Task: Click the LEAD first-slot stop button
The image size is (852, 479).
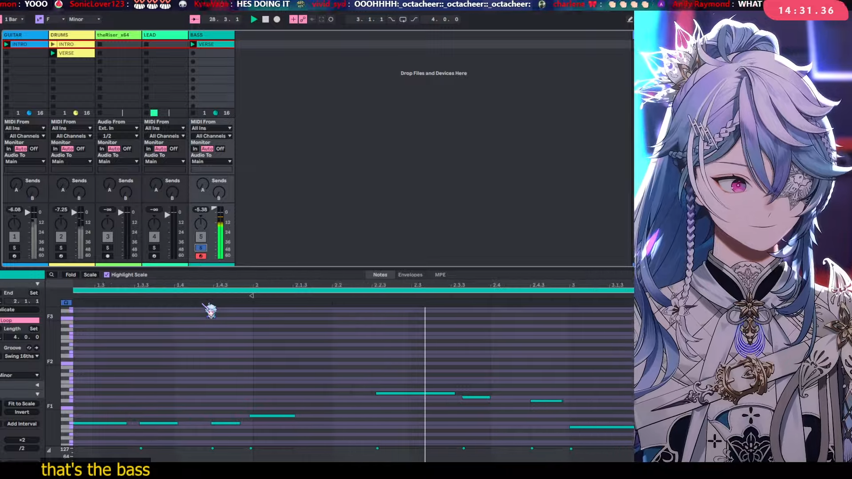Action: coord(146,44)
